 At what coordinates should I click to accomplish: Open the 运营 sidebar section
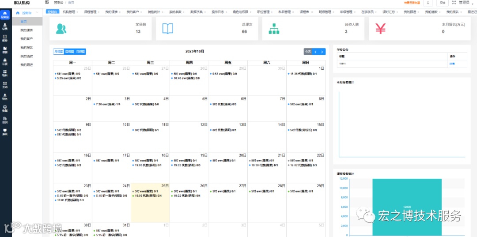click(5, 62)
